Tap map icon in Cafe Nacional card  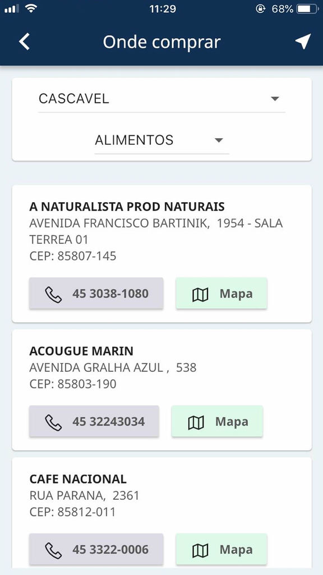tap(200, 550)
